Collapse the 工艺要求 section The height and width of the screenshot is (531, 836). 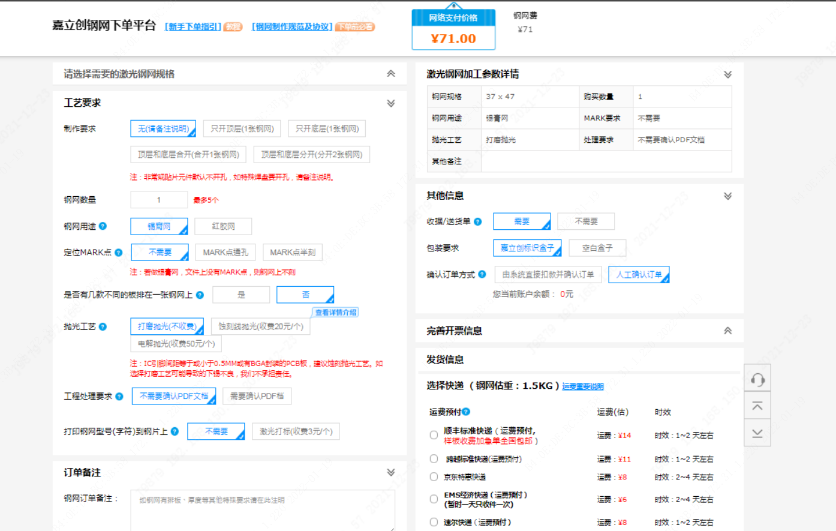coord(391,103)
